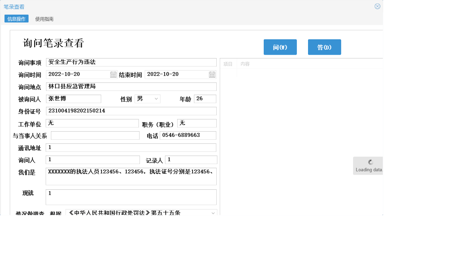Expand the 根据 law reference dropdown at bottom
This screenshot has height=274, width=464.
(x=213, y=213)
